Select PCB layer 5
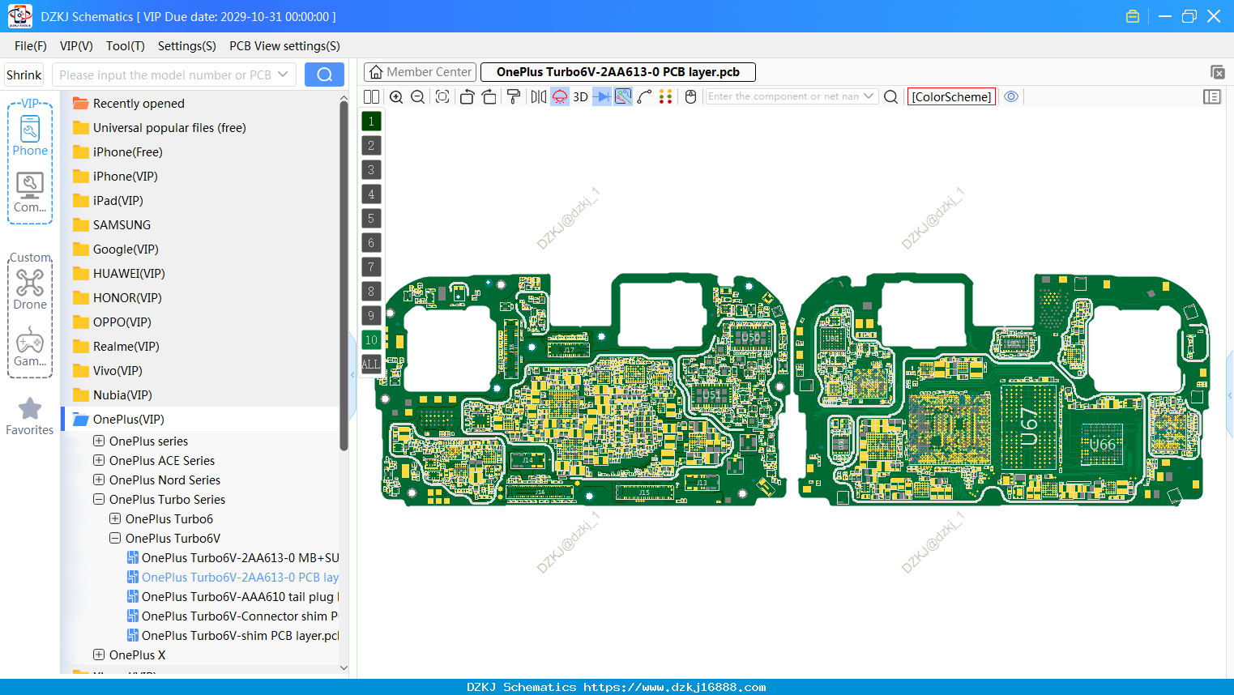The height and width of the screenshot is (695, 1234). click(x=371, y=218)
